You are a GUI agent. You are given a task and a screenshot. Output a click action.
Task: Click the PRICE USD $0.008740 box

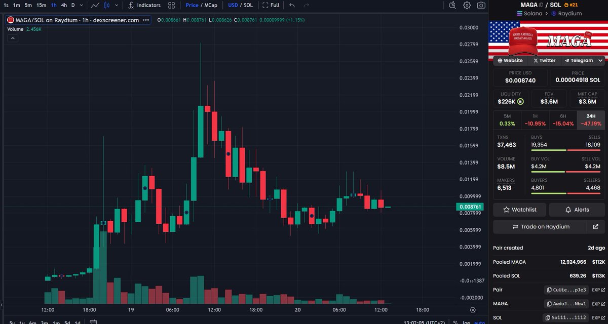pyautogui.click(x=521, y=77)
